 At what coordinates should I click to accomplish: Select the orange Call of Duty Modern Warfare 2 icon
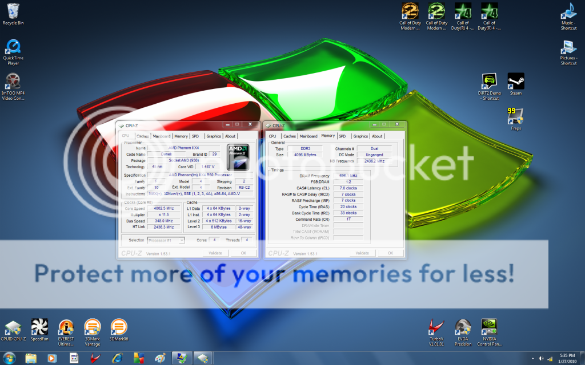(410, 17)
